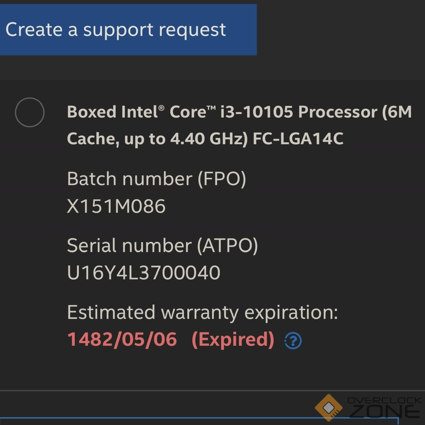Screen dimensions: 425x425
Task: Open the warranty expiration help icon
Action: [293, 341]
